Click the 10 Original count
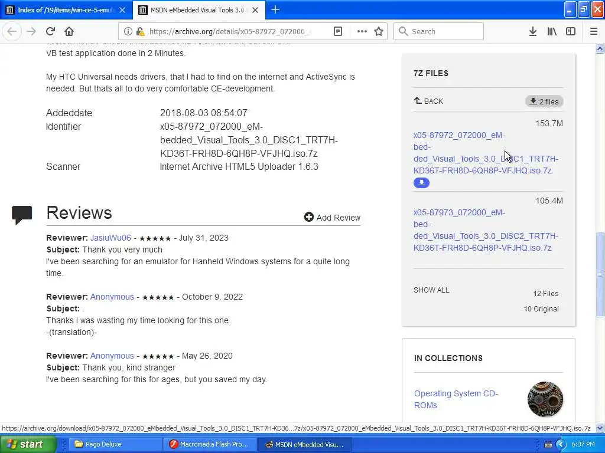Viewport: 605px width, 453px height. pos(541,309)
